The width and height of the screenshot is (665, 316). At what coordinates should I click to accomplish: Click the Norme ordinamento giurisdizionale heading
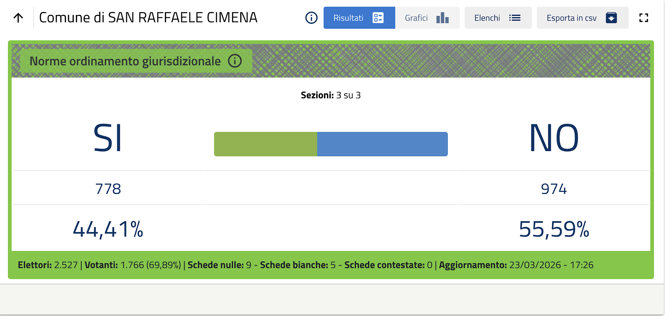[125, 61]
